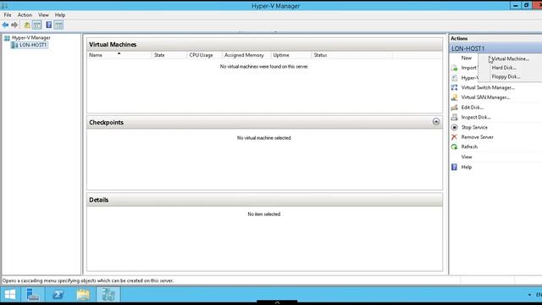The width and height of the screenshot is (542, 305).
Task: Click the Inspect Disk icon
Action: coord(454,117)
